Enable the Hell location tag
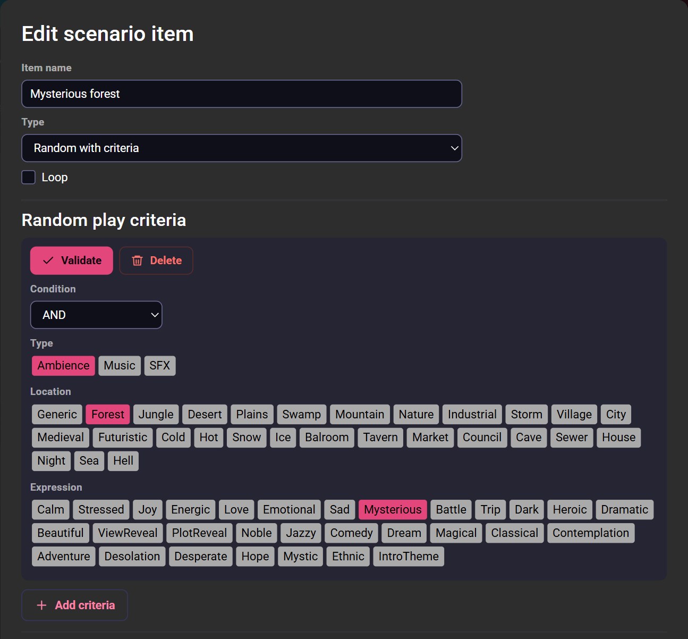688x639 pixels. (x=123, y=461)
